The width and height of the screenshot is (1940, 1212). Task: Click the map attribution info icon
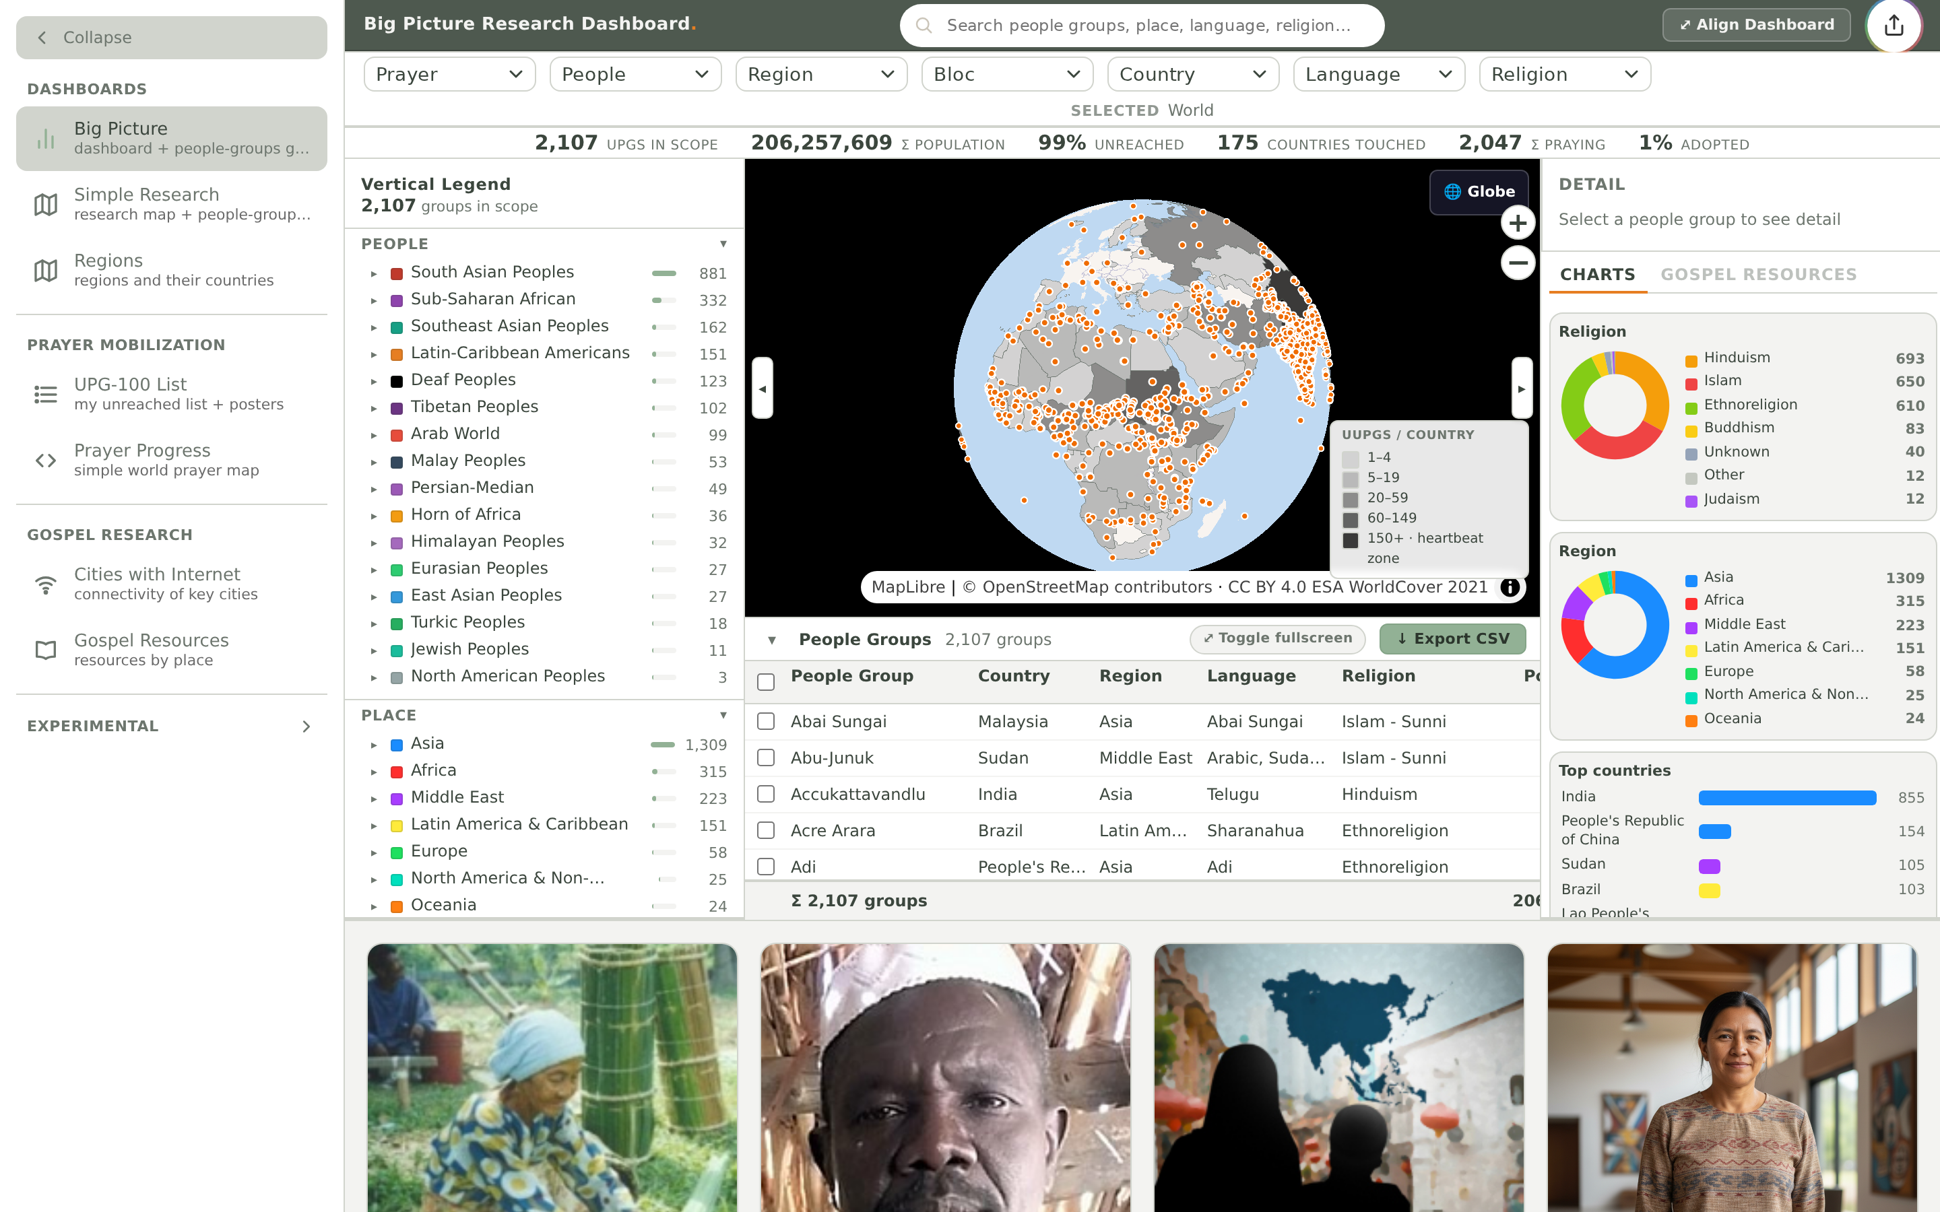1510,588
